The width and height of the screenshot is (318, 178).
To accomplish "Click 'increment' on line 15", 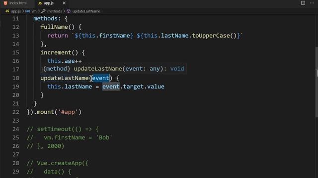I will click(56, 53).
